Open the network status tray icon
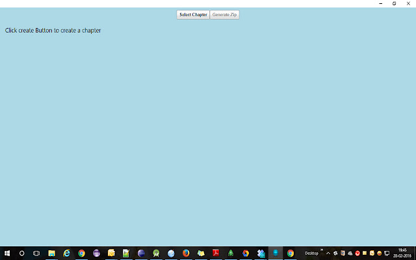 point(387,253)
